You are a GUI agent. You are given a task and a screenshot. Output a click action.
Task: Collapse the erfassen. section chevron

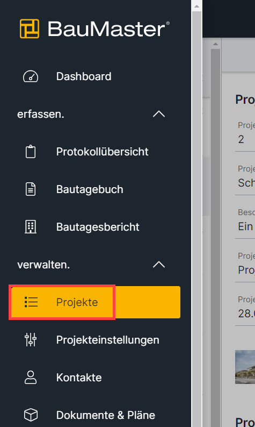(x=159, y=114)
